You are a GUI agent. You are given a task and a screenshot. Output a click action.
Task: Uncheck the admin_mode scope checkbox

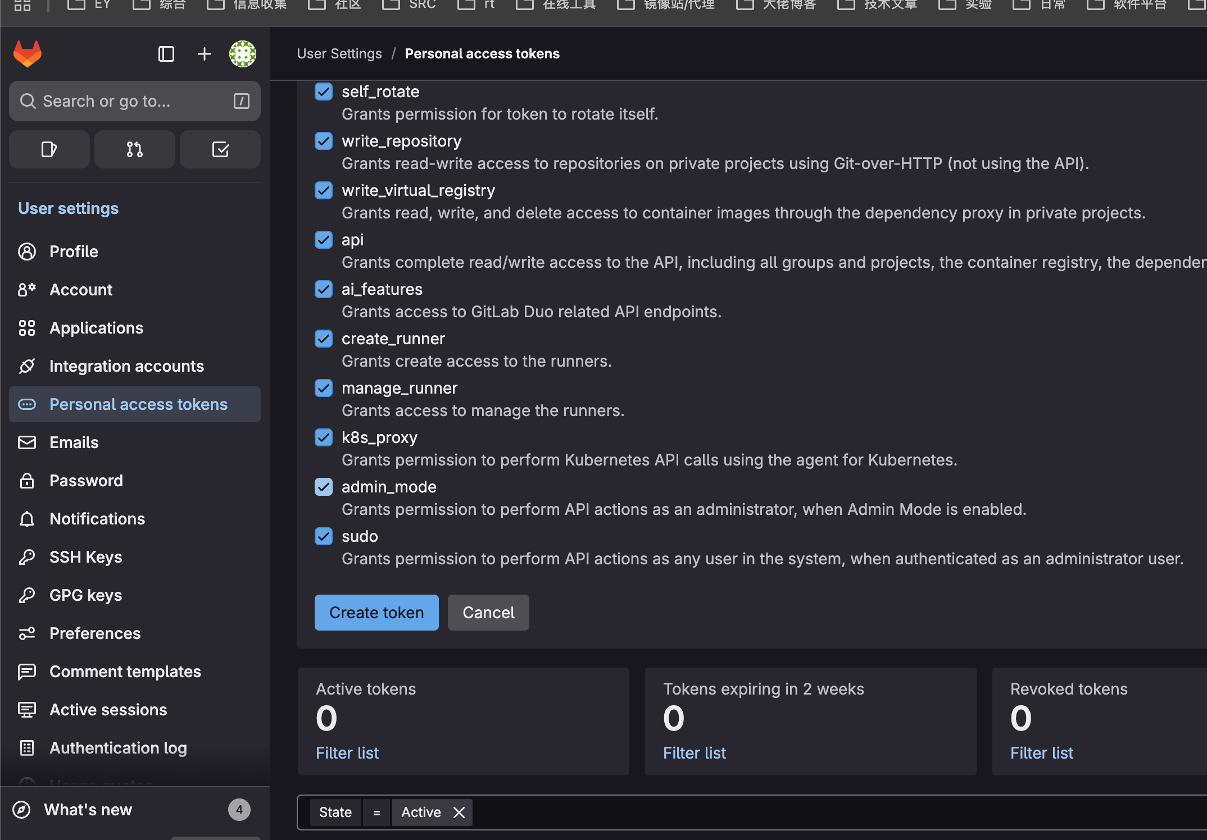pos(324,487)
